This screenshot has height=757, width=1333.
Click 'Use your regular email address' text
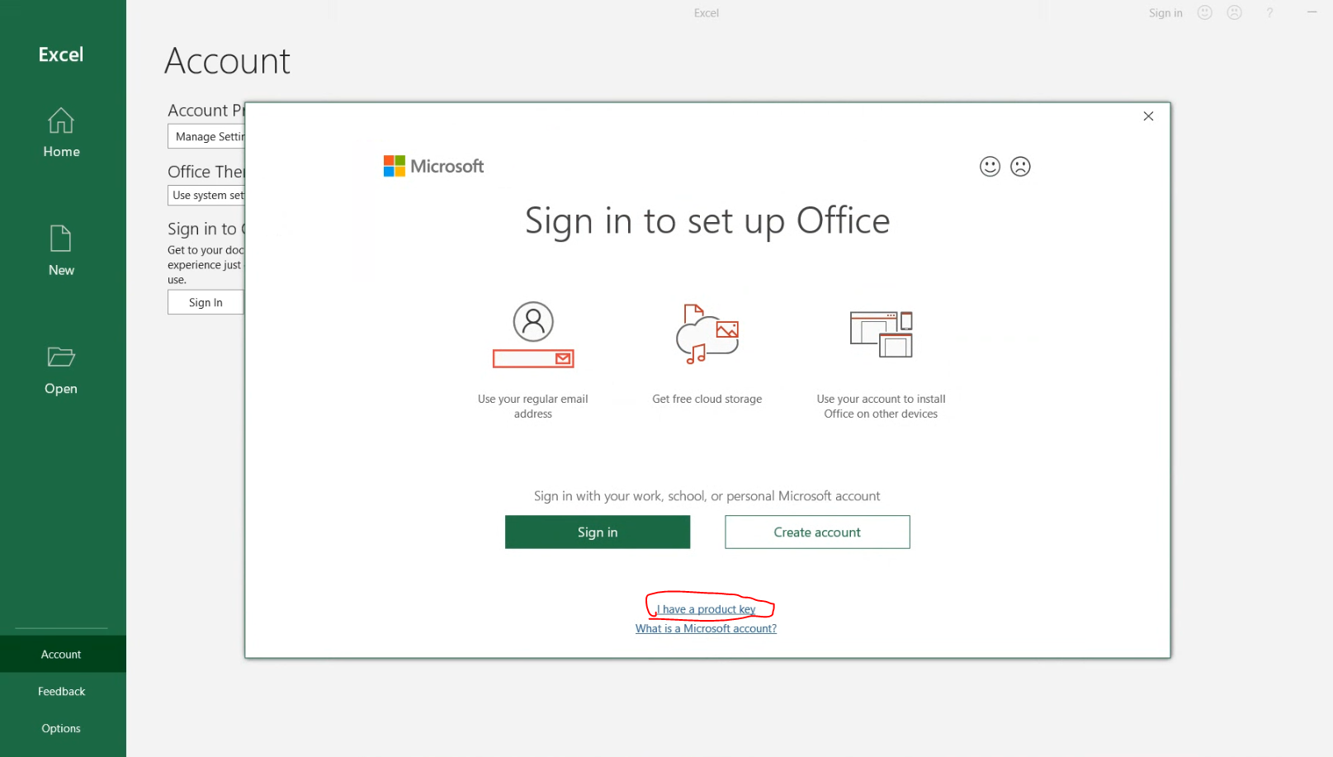click(533, 406)
